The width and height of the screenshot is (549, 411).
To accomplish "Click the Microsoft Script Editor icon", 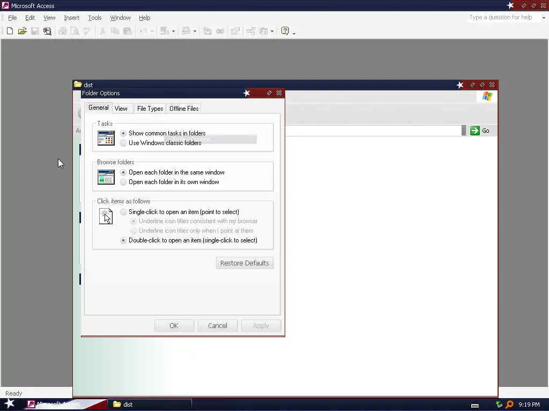I will click(x=220, y=31).
